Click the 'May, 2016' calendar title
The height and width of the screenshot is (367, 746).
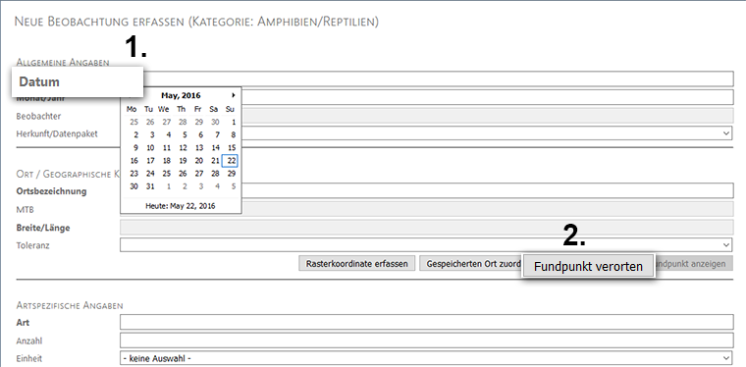(x=181, y=95)
